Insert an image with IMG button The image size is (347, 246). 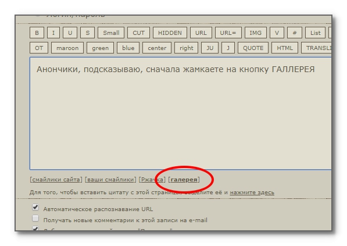tap(255, 33)
